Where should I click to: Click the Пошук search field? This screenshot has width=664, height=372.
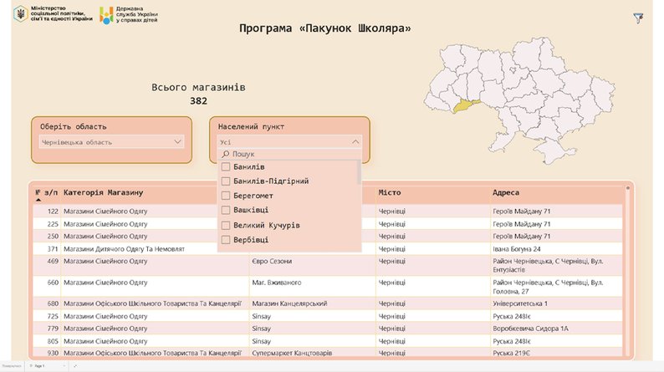[x=289, y=154]
